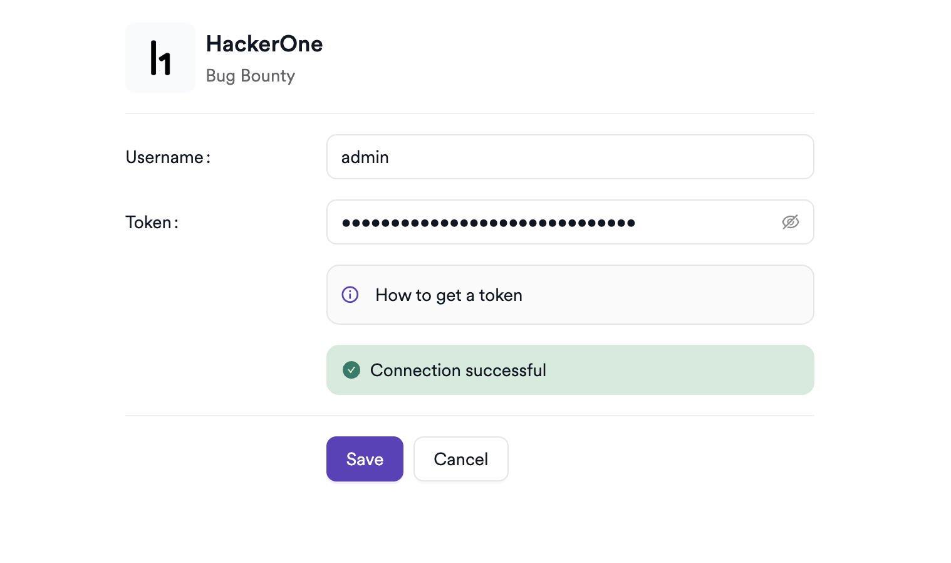The image size is (951, 563).
Task: Click the Username field label
Action: tap(167, 157)
